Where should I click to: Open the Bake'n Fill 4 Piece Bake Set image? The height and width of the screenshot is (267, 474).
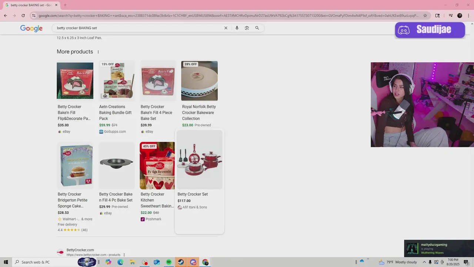(x=158, y=81)
